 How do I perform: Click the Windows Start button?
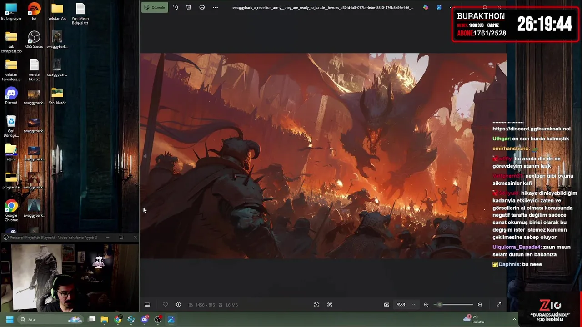(10, 319)
